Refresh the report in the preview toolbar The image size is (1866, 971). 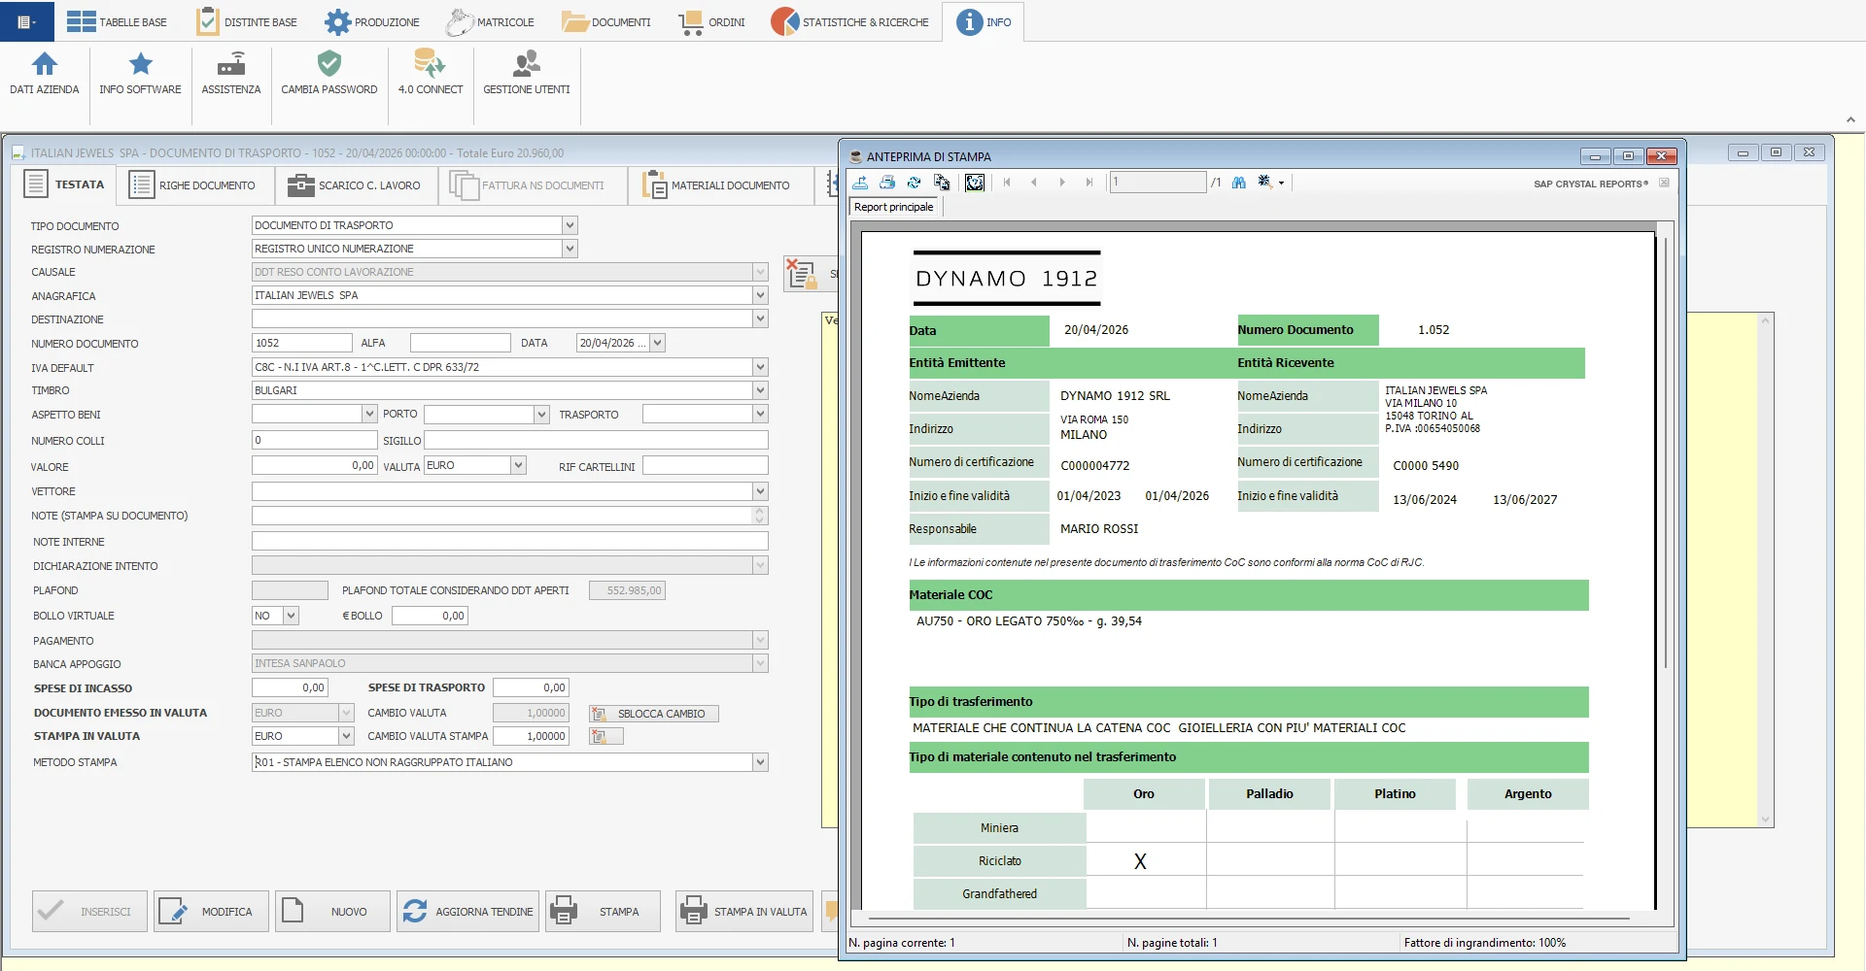point(915,183)
